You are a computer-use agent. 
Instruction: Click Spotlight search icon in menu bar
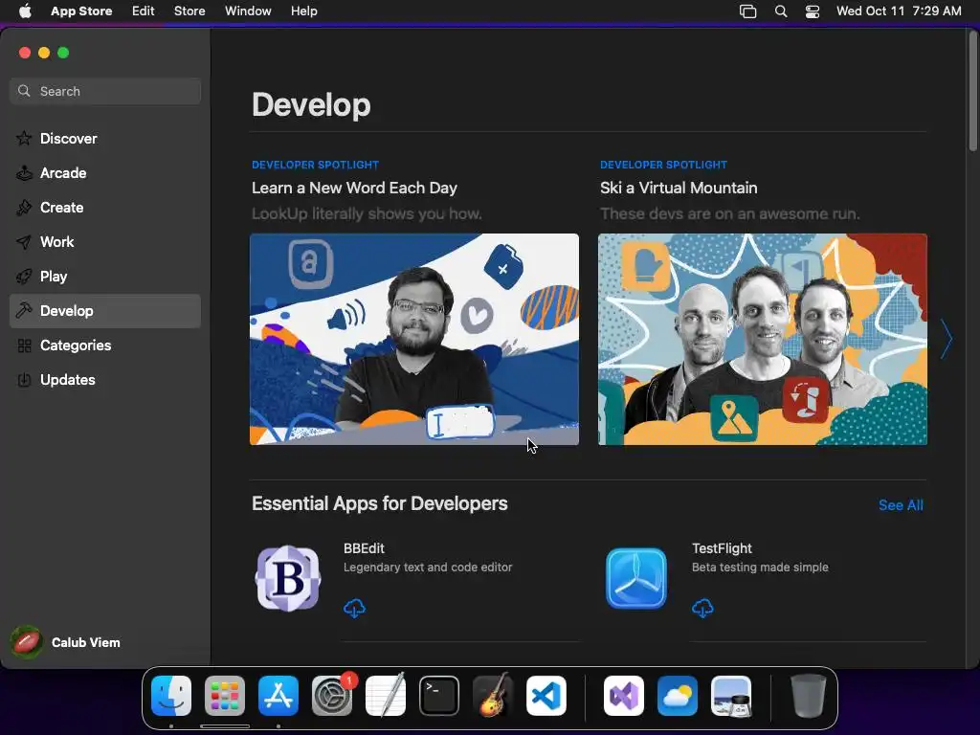tap(781, 11)
